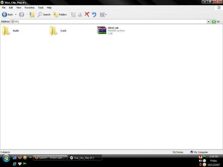Click the CD icon in title bar

tap(2, 3)
